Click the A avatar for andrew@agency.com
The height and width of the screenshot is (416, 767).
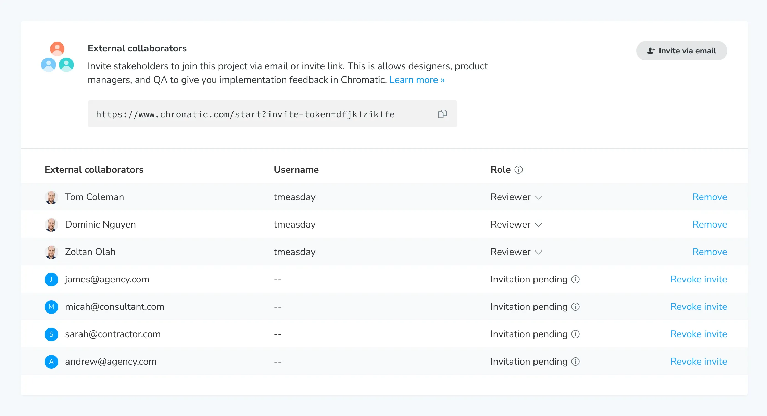(51, 362)
